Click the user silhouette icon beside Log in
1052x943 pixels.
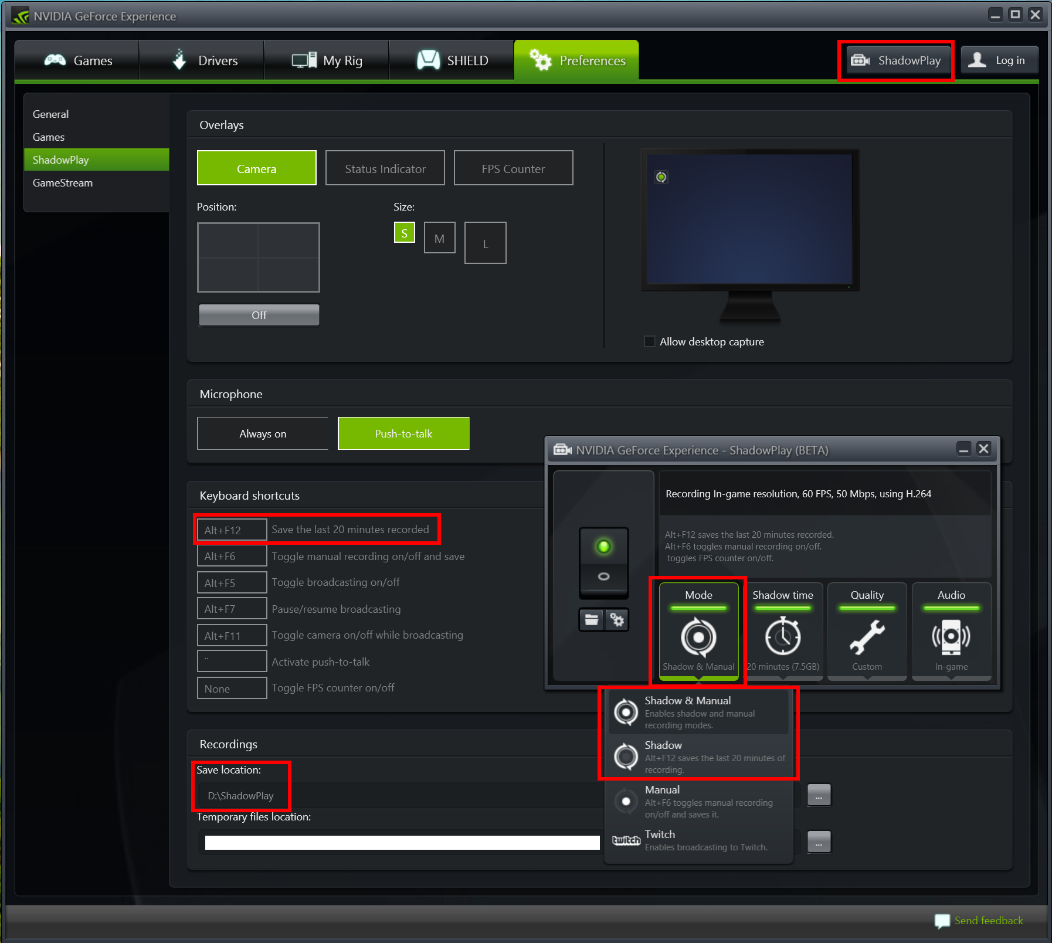tap(977, 60)
